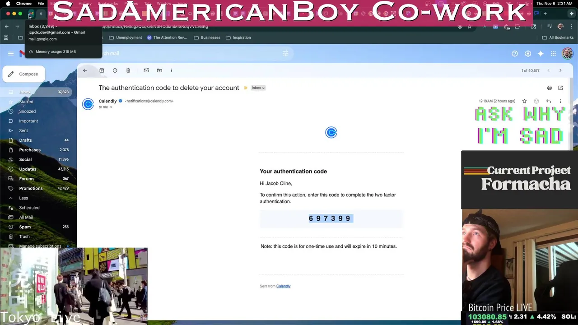This screenshot has height=325, width=578.
Task: Open Scheduled folder
Action: [36, 208]
